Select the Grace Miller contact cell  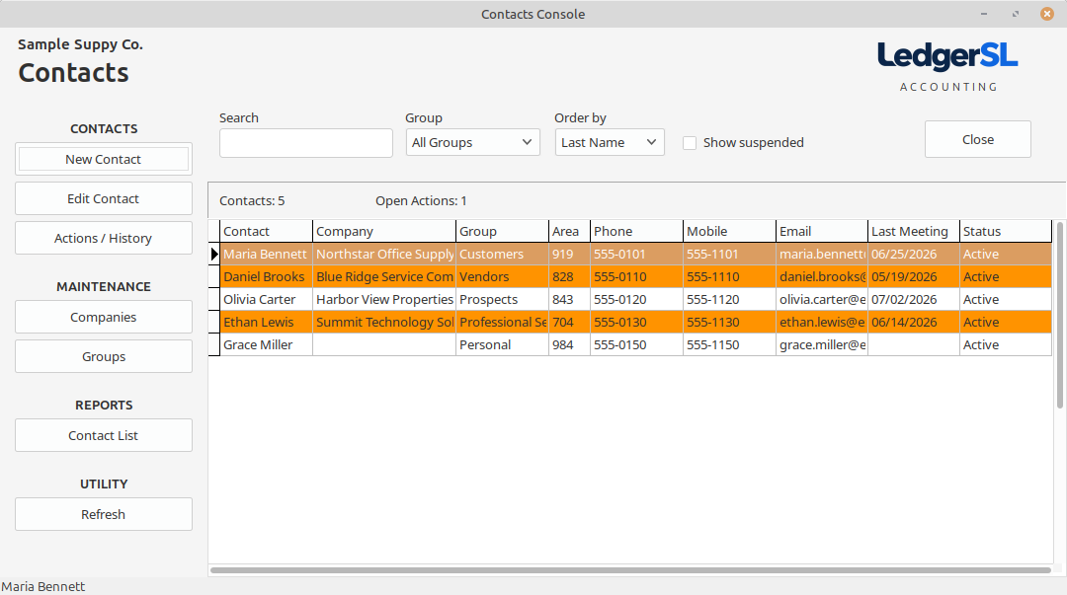point(266,344)
